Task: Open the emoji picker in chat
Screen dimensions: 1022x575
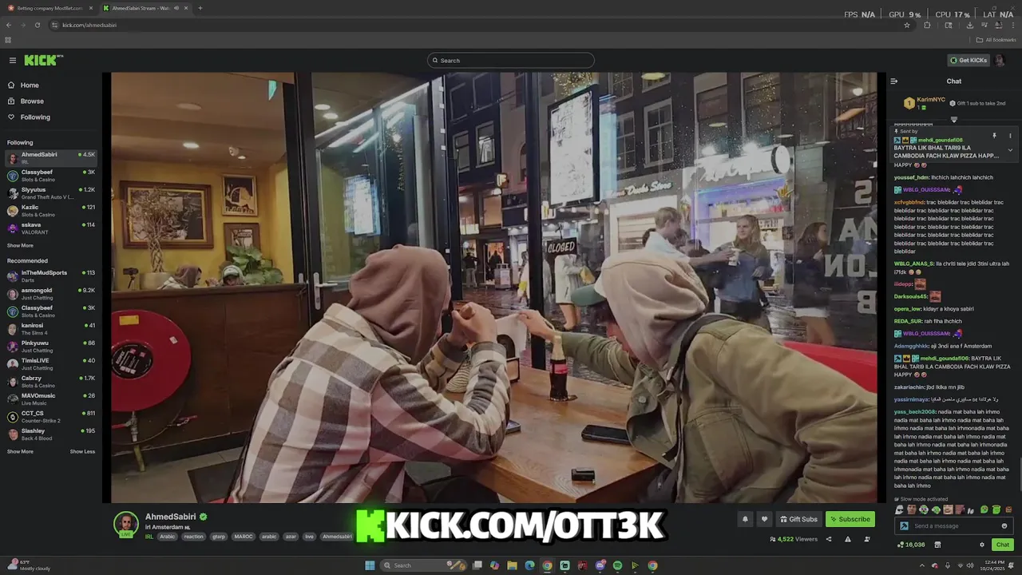Action: pos(1004,526)
